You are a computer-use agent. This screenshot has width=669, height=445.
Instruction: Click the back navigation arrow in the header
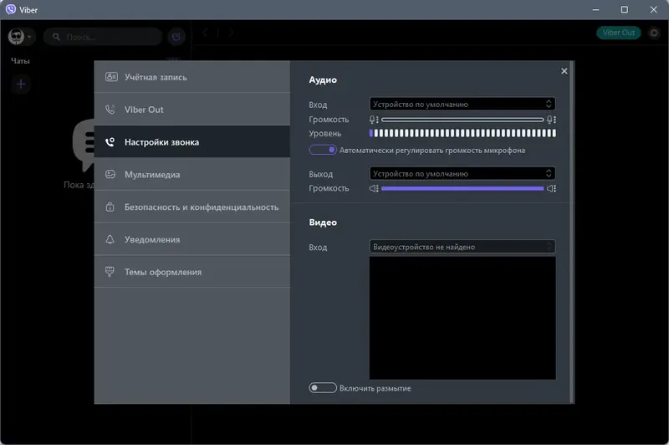tap(206, 33)
